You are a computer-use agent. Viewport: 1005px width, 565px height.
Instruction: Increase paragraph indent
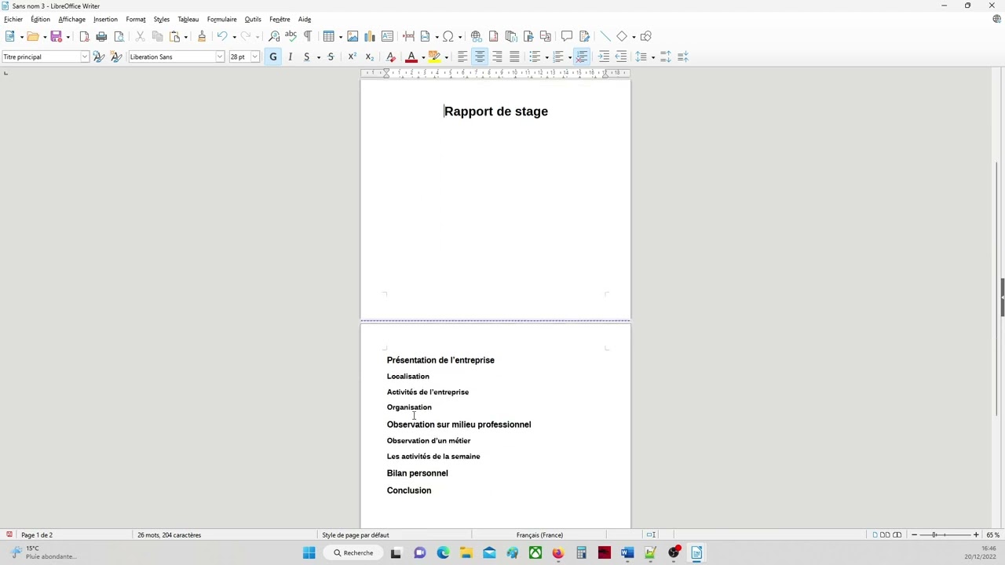pos(604,56)
